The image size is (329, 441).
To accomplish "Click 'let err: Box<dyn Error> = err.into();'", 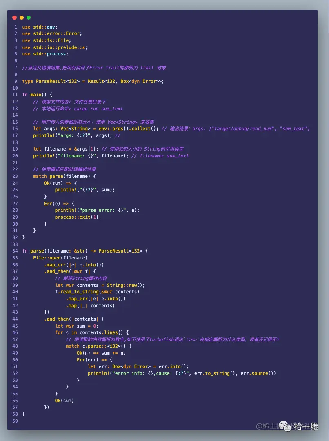I will tap(138, 366).
